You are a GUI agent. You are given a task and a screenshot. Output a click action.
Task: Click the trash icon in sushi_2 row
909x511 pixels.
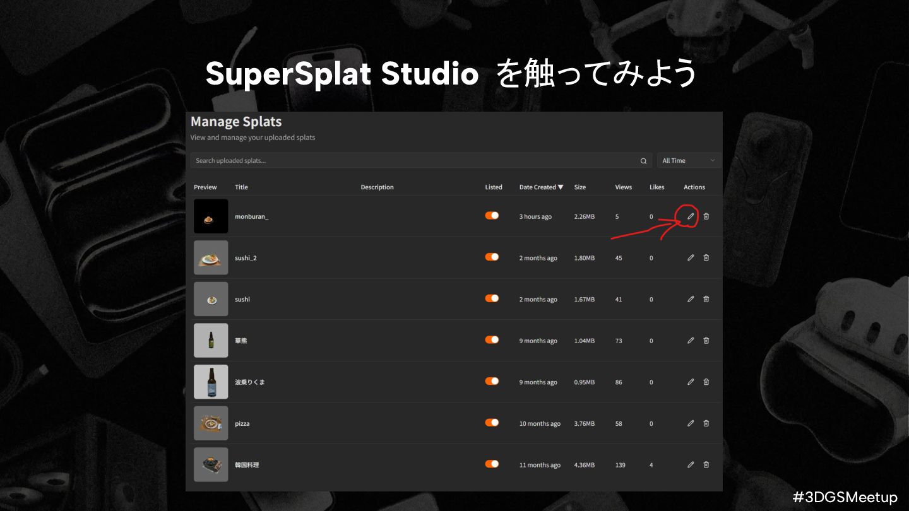706,257
